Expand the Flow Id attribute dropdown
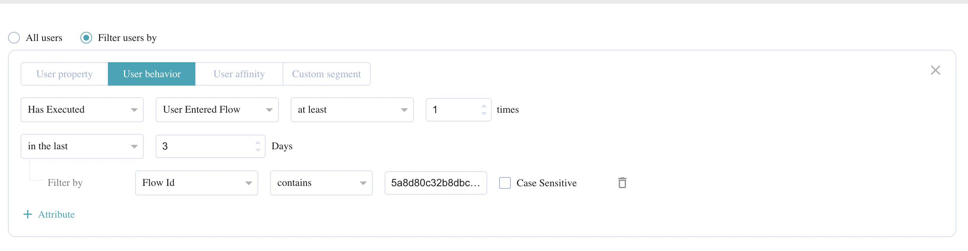968x251 pixels. click(x=197, y=183)
